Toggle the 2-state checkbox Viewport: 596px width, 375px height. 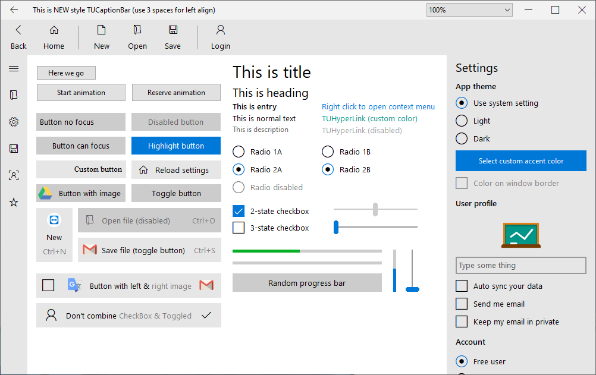tap(239, 211)
